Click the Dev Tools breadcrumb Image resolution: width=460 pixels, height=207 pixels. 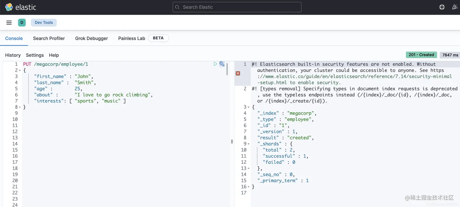44,23
